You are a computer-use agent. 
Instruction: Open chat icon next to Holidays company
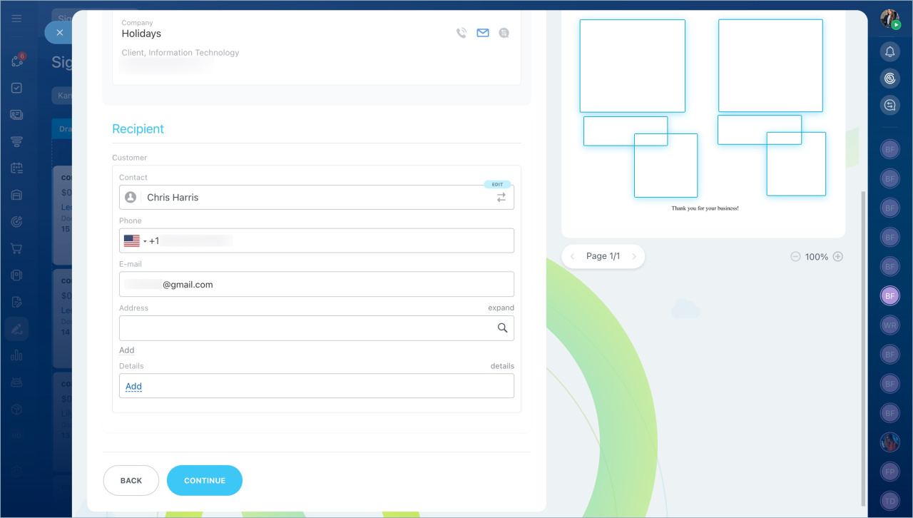(504, 33)
